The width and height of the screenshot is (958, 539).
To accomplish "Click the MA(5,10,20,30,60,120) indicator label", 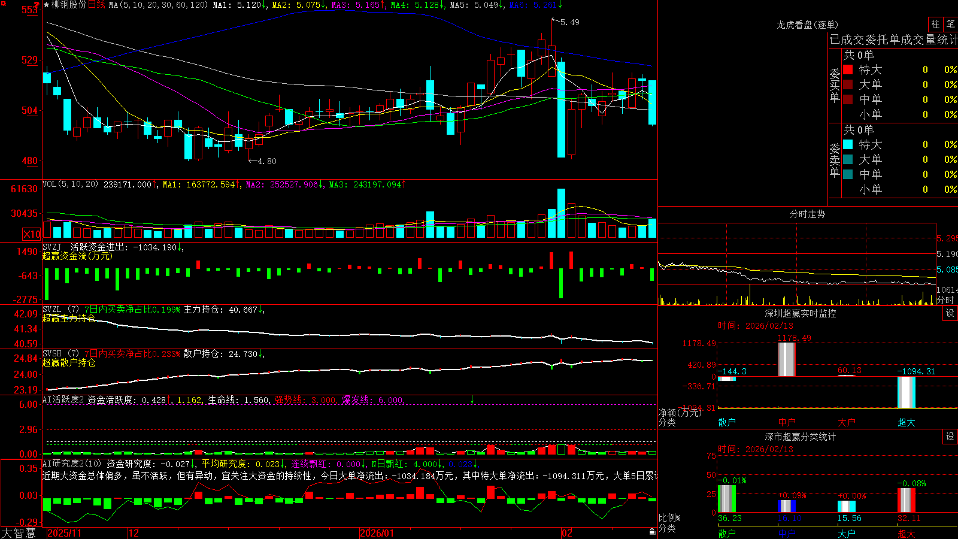I will click(x=158, y=5).
